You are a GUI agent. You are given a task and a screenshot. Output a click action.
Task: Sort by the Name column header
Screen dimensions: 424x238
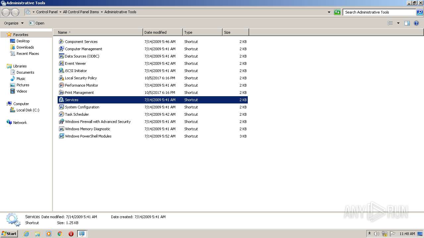[98, 32]
